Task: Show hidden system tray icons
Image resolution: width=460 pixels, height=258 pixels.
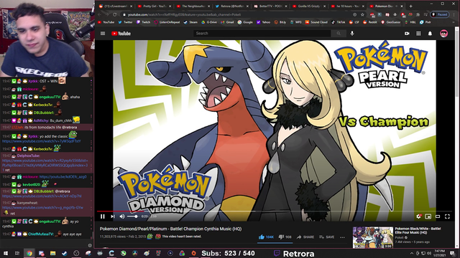Action: [412, 253]
